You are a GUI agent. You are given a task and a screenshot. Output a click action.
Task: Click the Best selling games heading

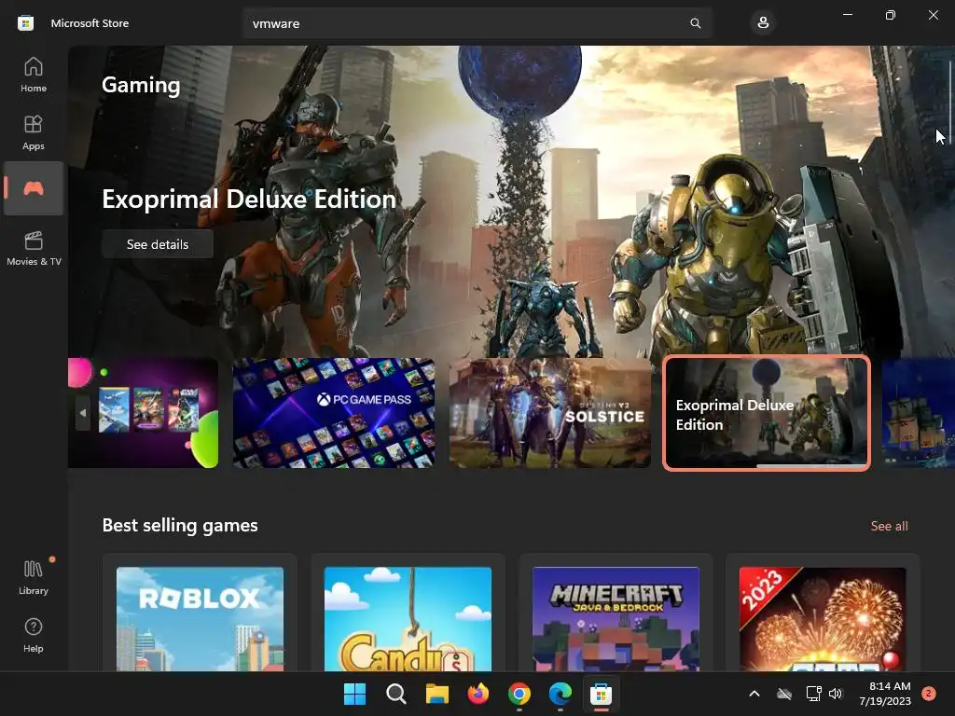click(180, 526)
